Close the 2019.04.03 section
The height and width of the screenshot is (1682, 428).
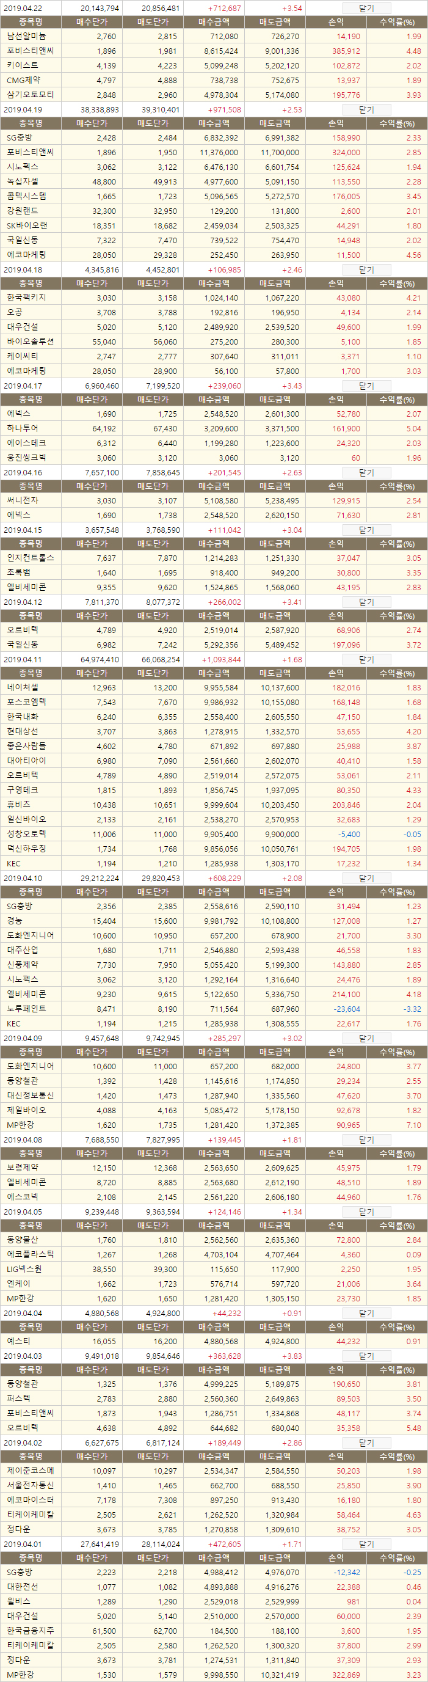coord(367,1356)
